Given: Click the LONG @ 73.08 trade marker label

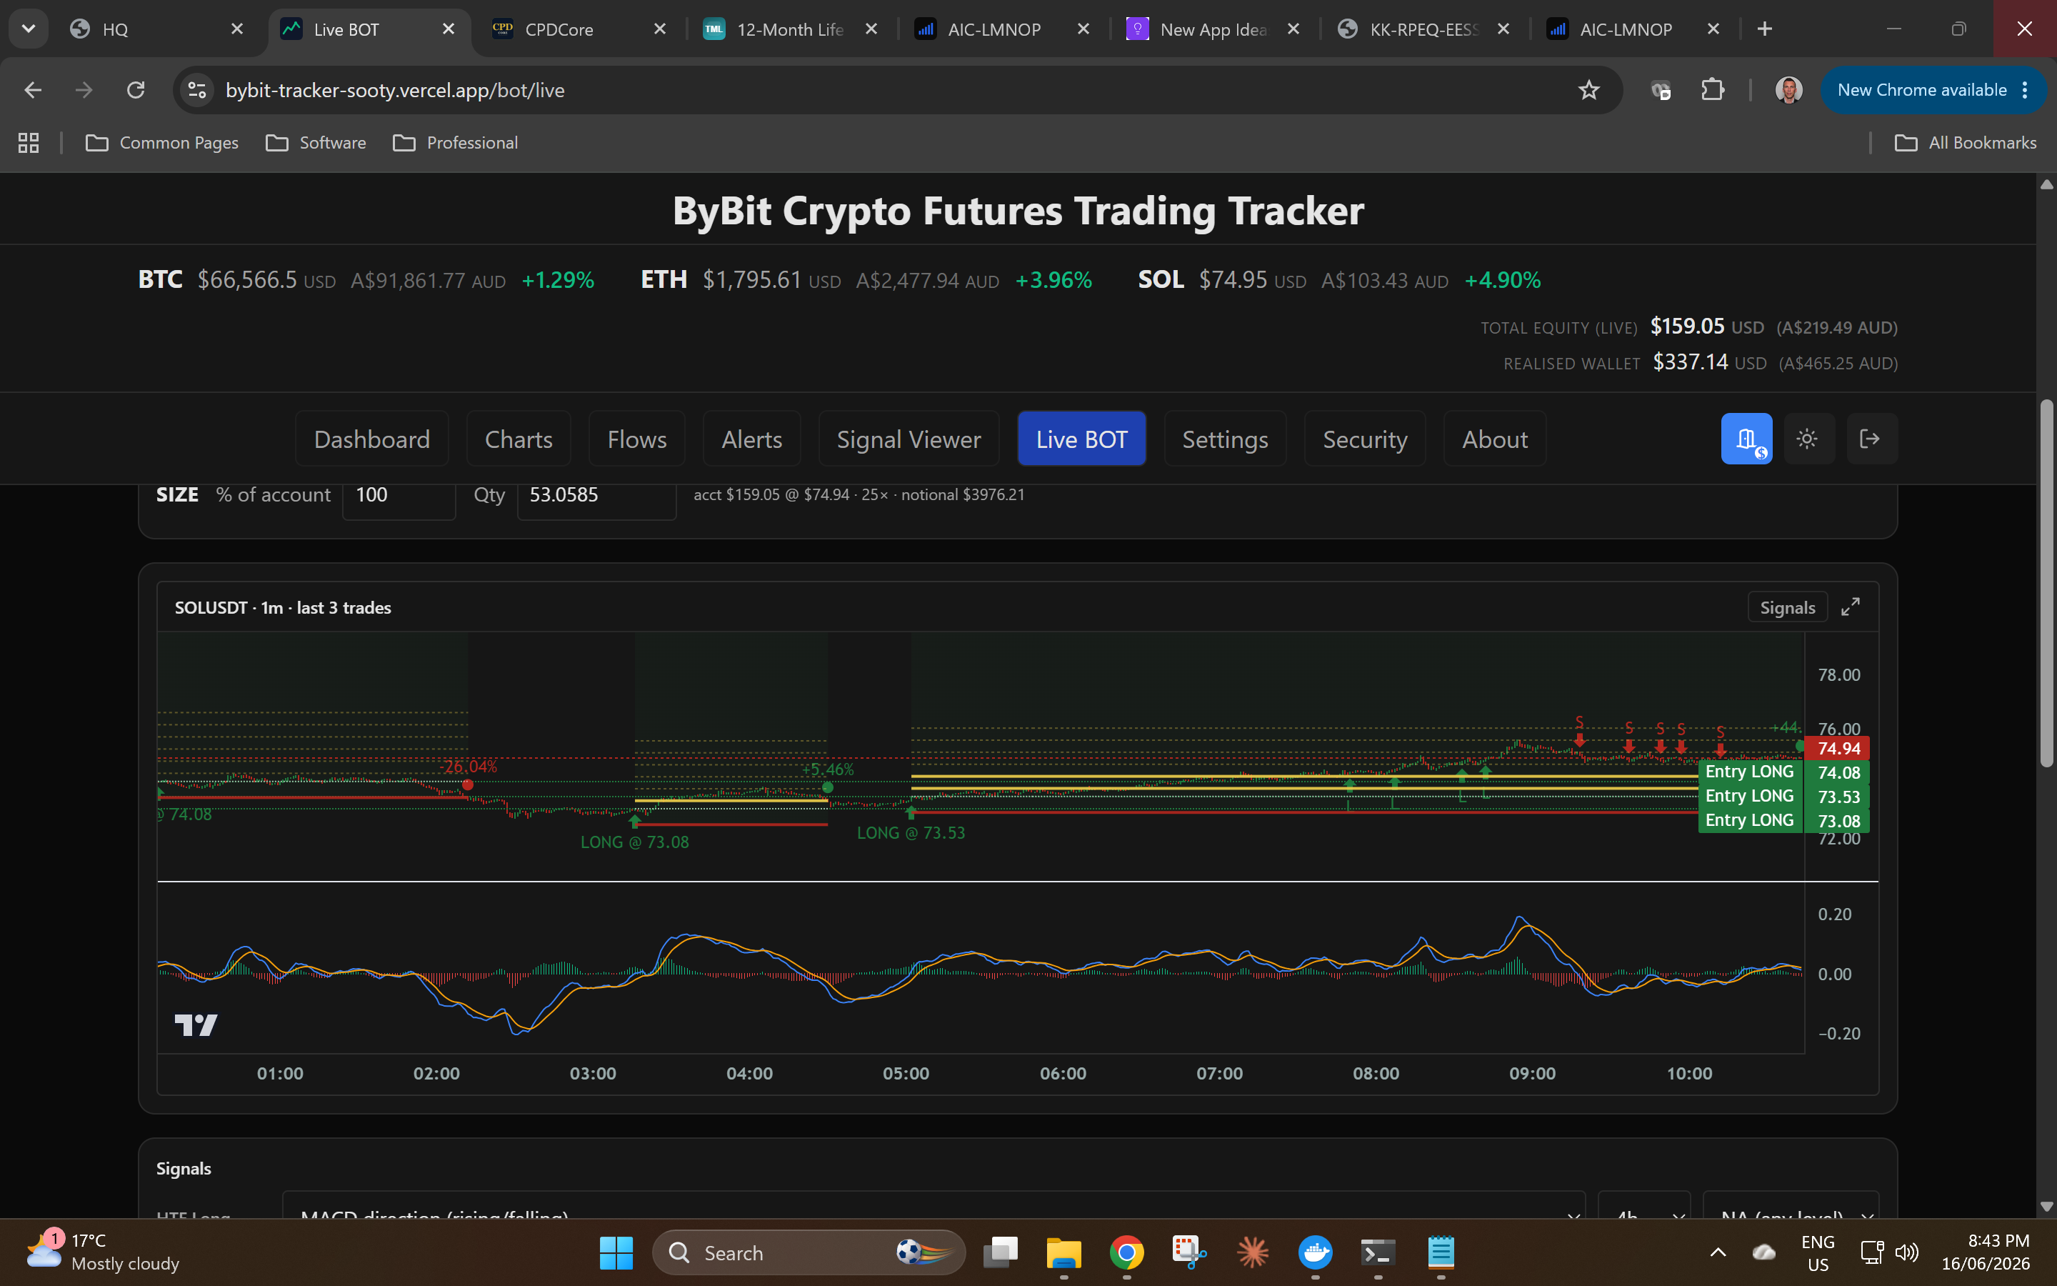Looking at the screenshot, I should 634,842.
